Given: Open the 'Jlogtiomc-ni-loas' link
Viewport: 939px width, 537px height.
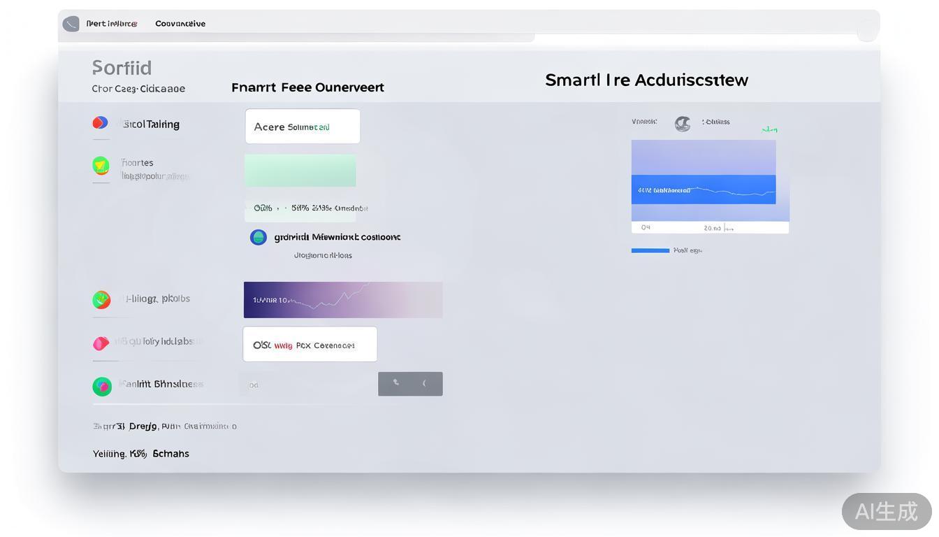Looking at the screenshot, I should coord(323,256).
